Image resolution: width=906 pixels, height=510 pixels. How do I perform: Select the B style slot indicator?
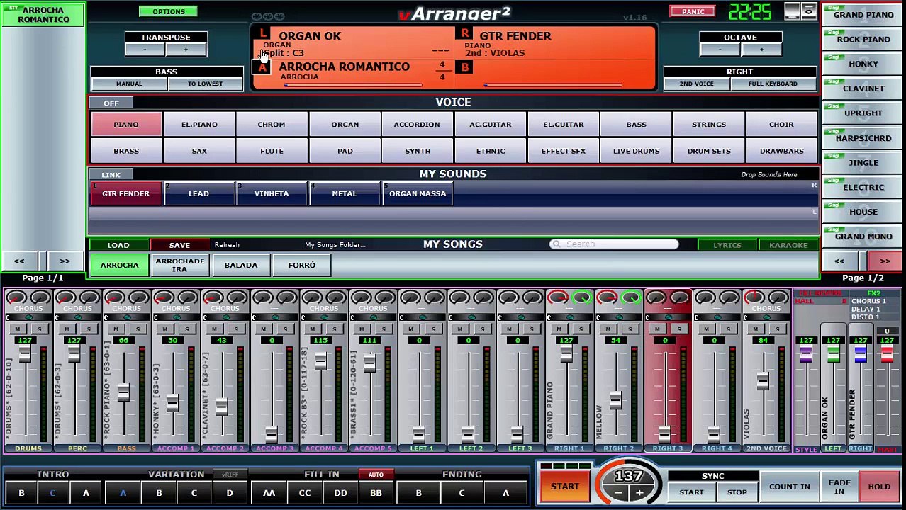click(464, 67)
